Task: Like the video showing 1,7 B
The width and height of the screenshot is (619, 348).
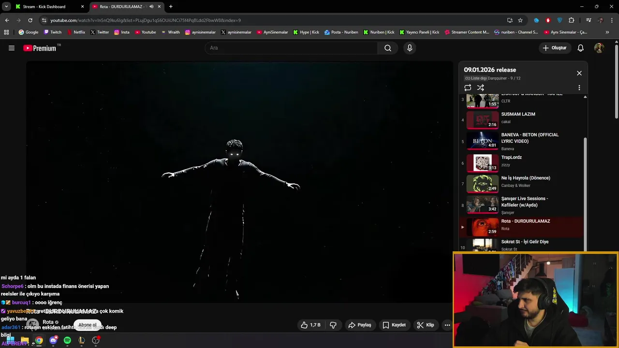Action: [311, 325]
